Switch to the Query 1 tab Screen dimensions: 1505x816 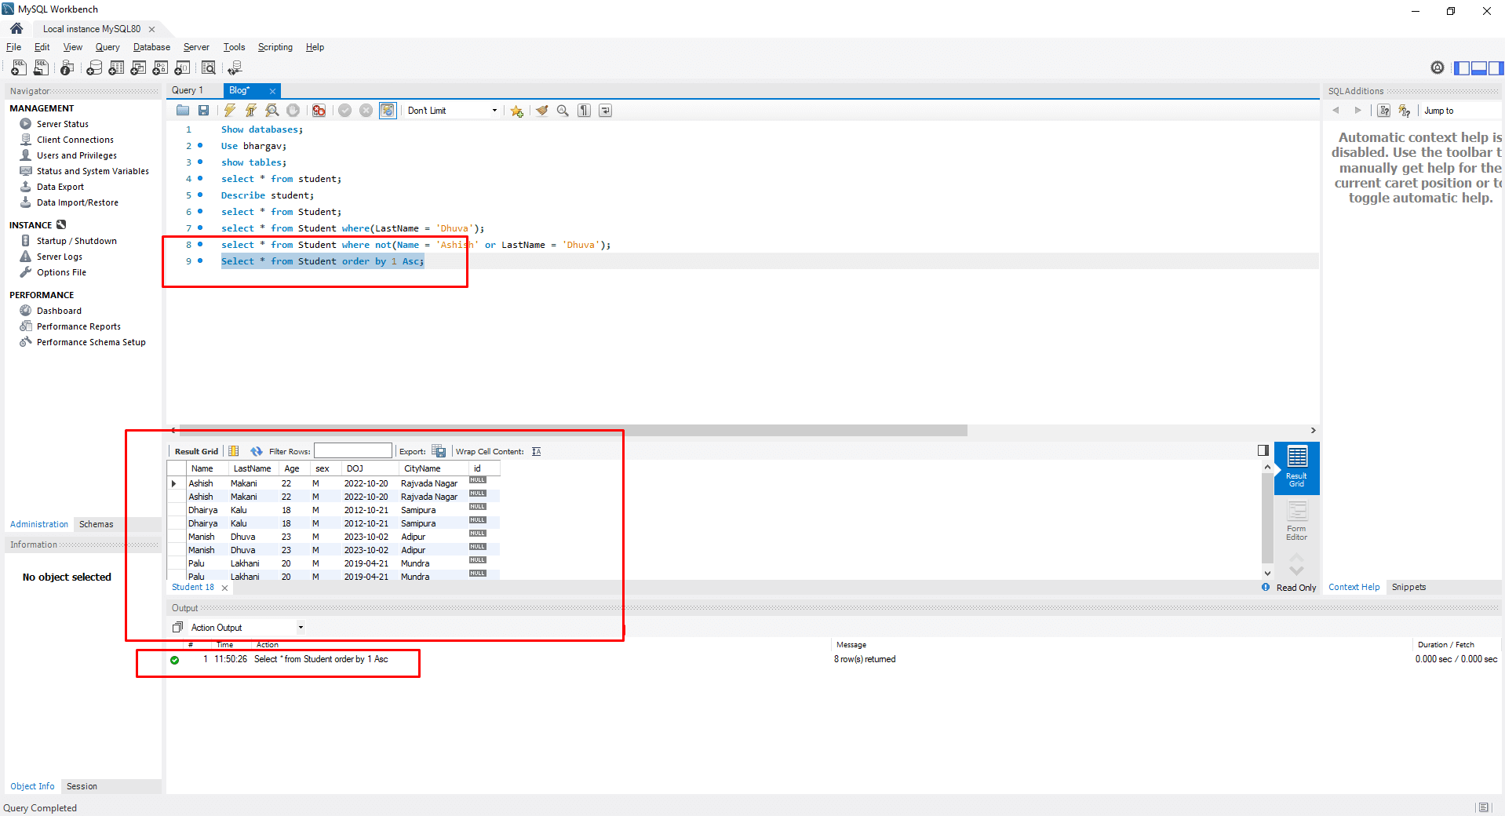point(188,90)
